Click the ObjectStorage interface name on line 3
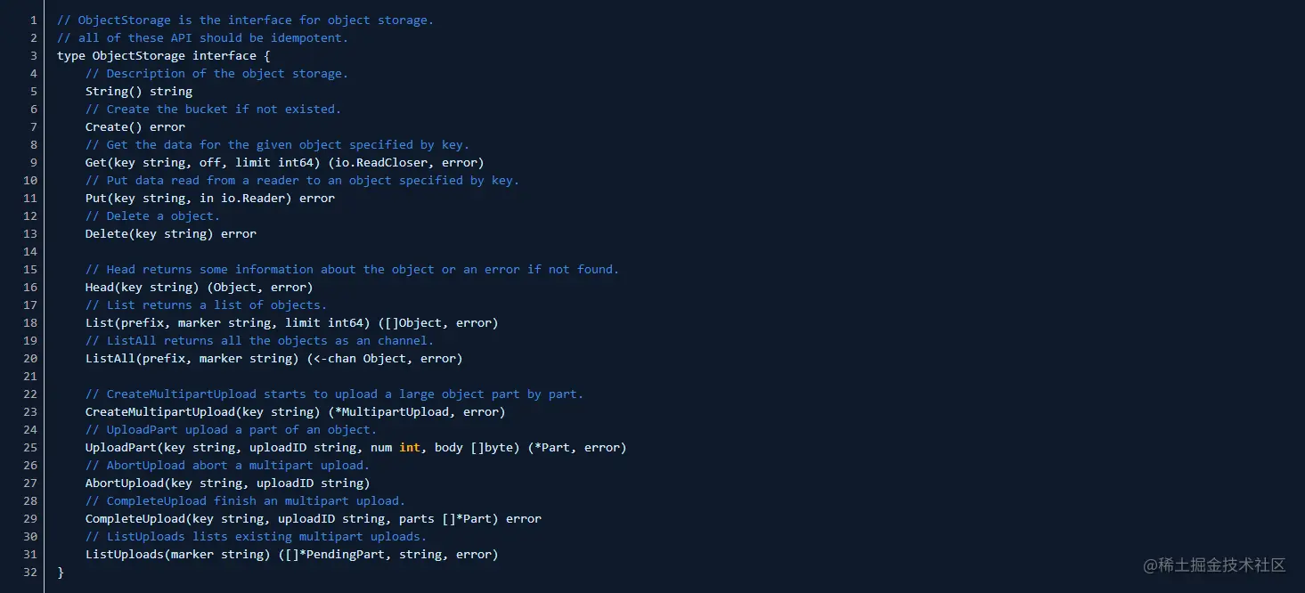Screen dimensions: 1305x593 click(x=139, y=55)
